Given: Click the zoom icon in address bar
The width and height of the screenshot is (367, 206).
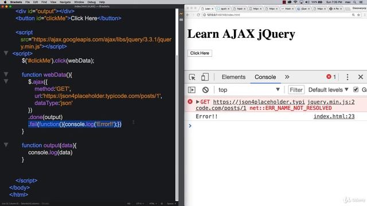Looking at the screenshot, I should coord(353,15).
